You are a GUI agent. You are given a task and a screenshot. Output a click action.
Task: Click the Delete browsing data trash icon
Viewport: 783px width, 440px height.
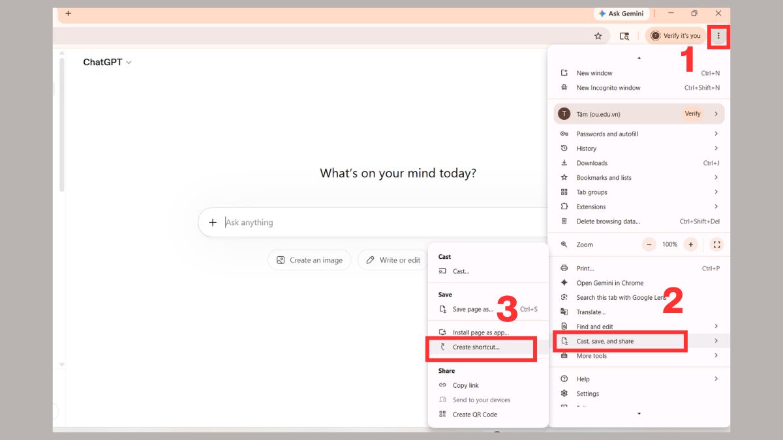(x=564, y=221)
